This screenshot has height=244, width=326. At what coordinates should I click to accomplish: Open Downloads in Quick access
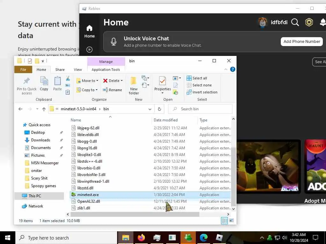[40, 140]
